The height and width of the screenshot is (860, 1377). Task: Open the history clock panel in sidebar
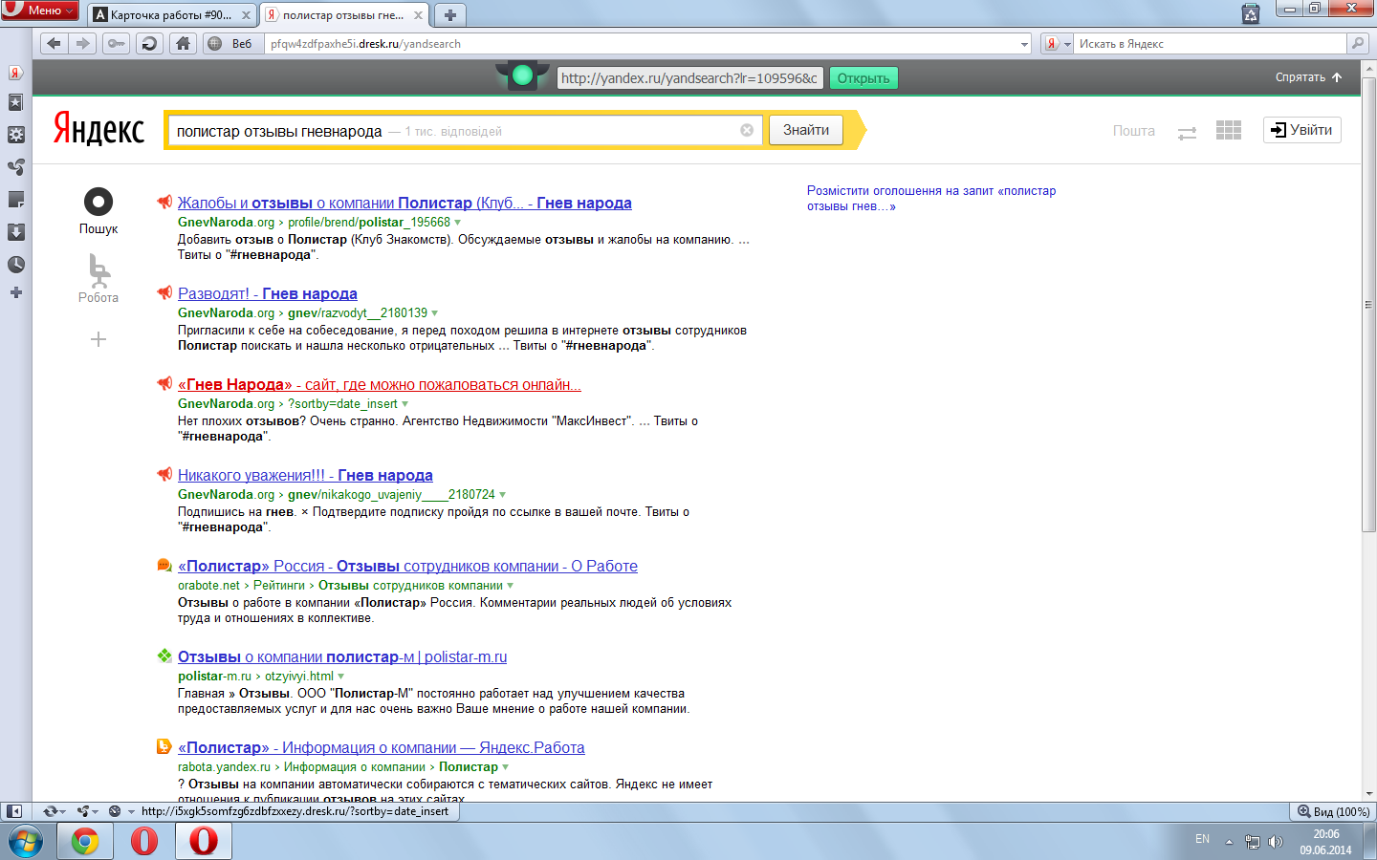(15, 265)
